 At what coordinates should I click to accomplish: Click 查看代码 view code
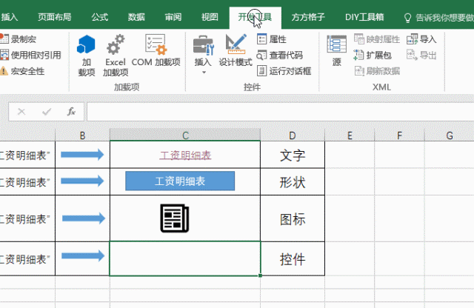click(x=279, y=55)
